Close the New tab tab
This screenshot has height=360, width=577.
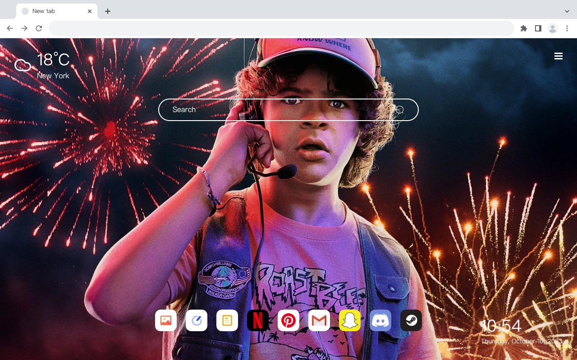90,11
